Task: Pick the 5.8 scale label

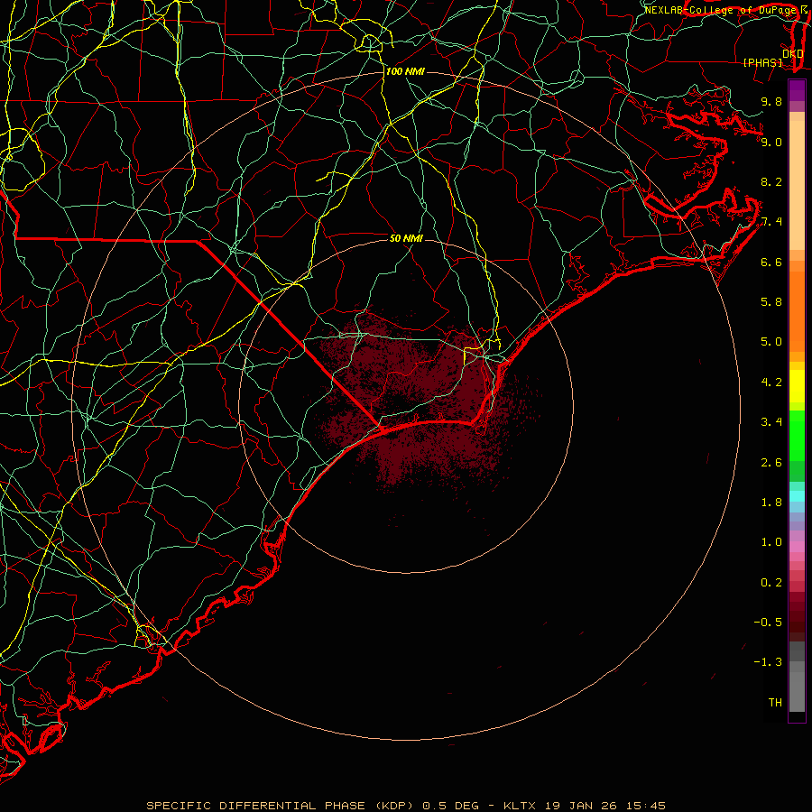Action: [771, 302]
